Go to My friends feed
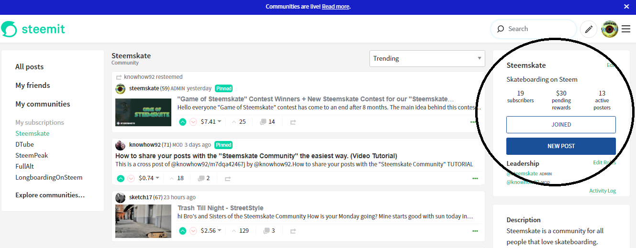The height and width of the screenshot is (248, 636). click(33, 86)
